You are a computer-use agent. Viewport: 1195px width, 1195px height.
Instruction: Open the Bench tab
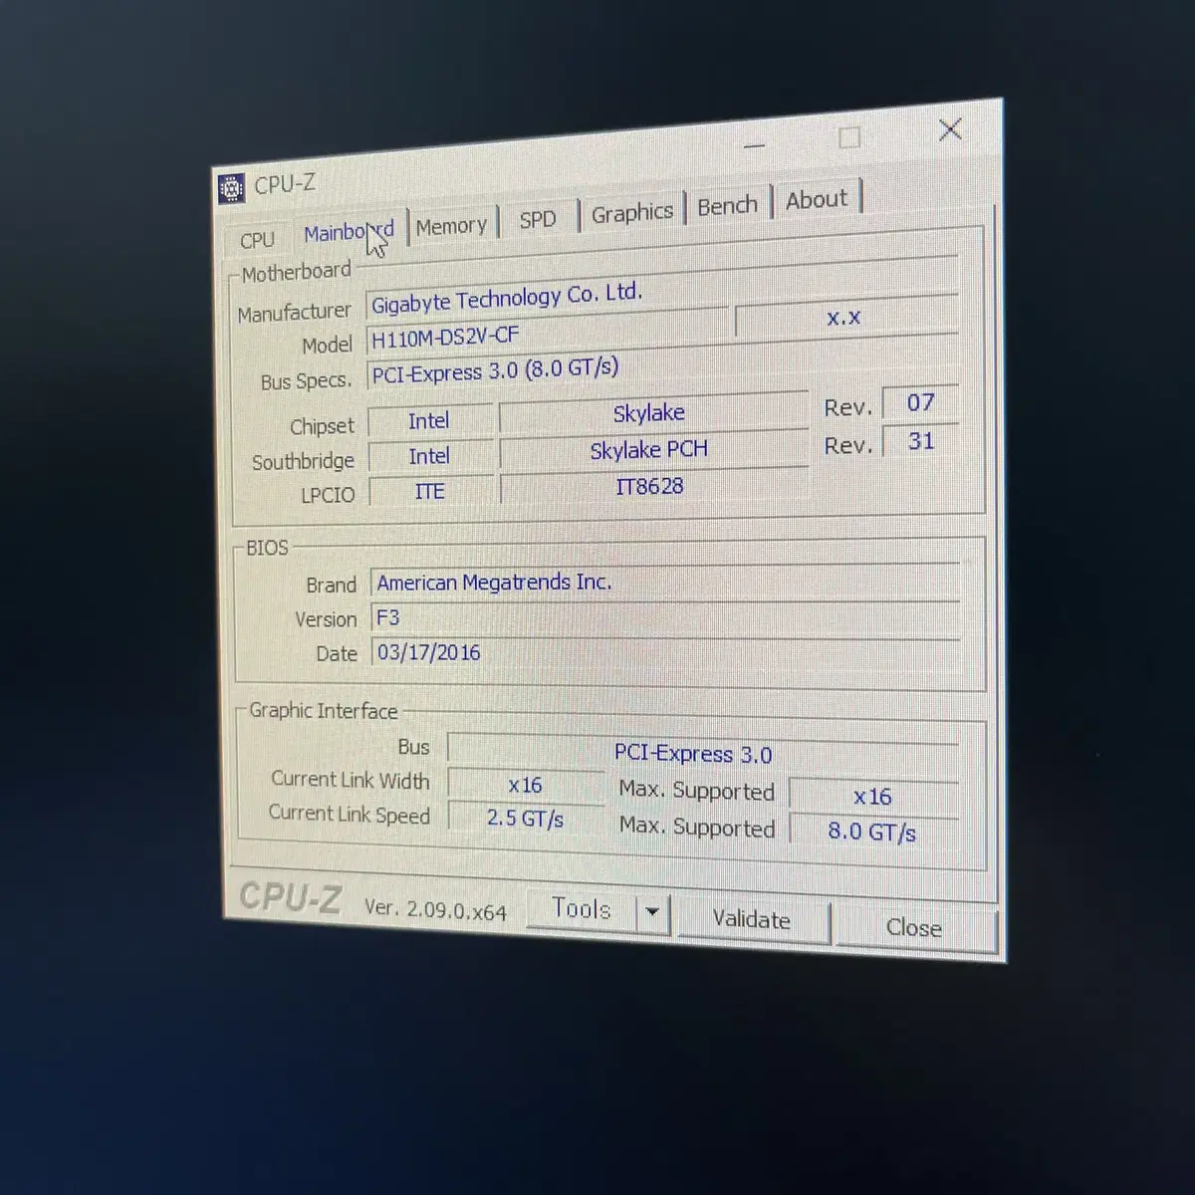(x=727, y=206)
